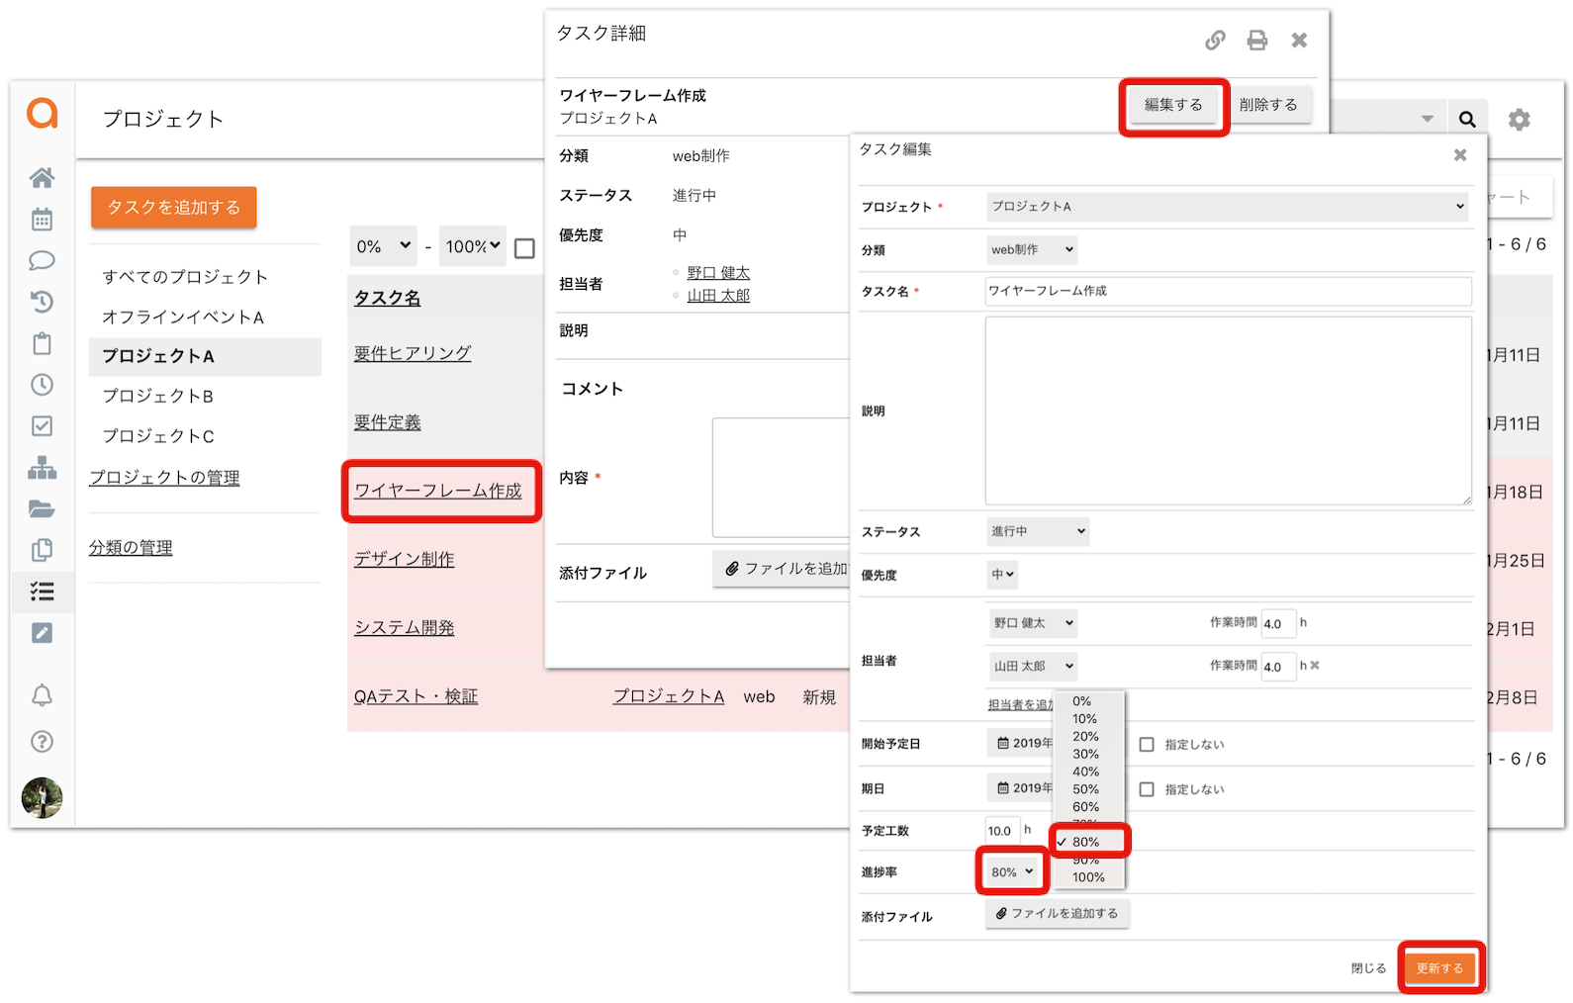This screenshot has height=1003, width=1573.
Task: Open assignee 山田 太郎 dropdown
Action: coord(1033,667)
